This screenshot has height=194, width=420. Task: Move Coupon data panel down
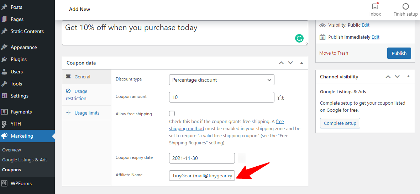pyautogui.click(x=290, y=63)
